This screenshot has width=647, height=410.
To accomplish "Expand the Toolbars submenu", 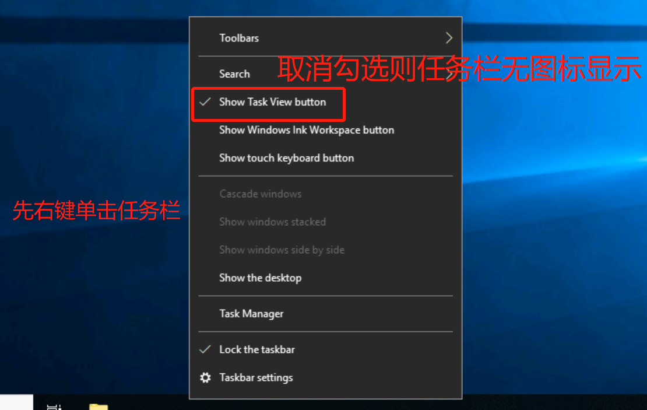I will 239,37.
